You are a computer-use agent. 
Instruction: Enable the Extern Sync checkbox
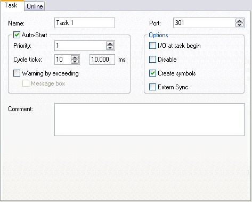point(152,87)
